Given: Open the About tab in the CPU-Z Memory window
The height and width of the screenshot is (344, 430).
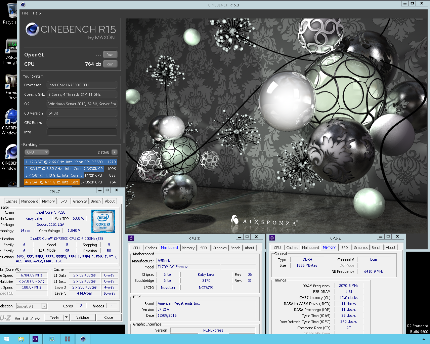Looking at the screenshot, I should [x=391, y=248].
